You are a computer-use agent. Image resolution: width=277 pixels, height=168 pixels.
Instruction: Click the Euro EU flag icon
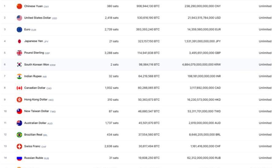19,30
